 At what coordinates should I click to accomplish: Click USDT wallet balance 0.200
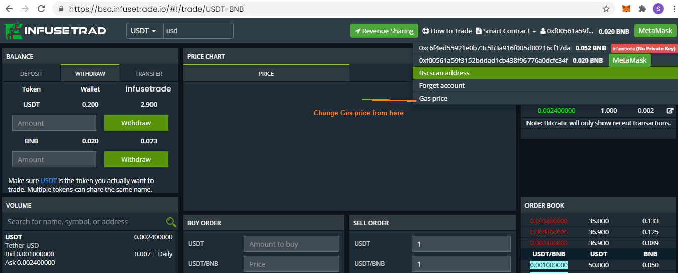point(90,105)
